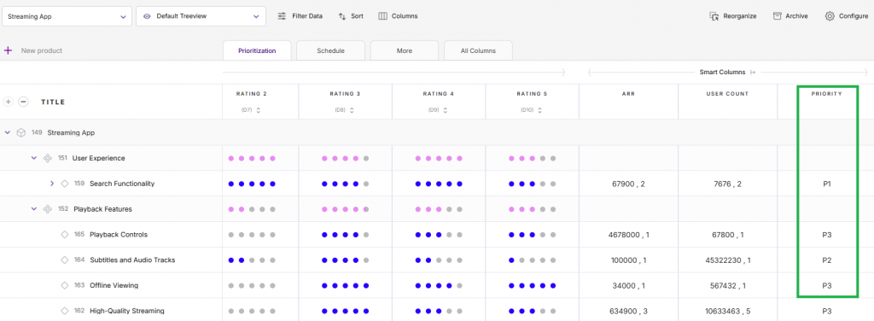Click the component icon beside User Experience
Screen dimensions: 874x321
pyautogui.click(x=48, y=158)
